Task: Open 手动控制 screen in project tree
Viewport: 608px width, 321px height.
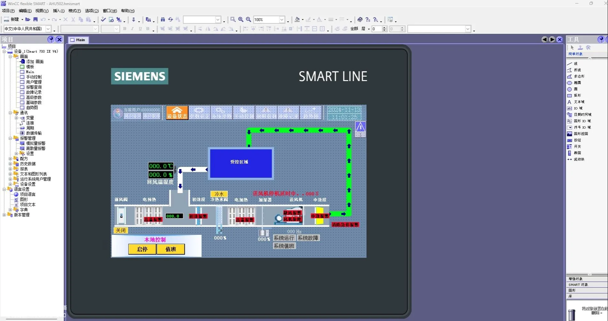Action: (x=34, y=77)
